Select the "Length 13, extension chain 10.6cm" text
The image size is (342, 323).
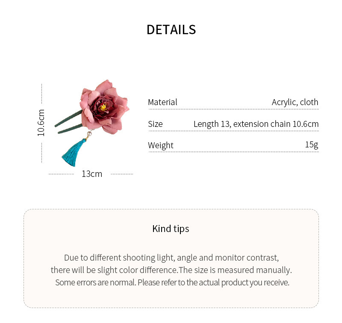tap(256, 124)
